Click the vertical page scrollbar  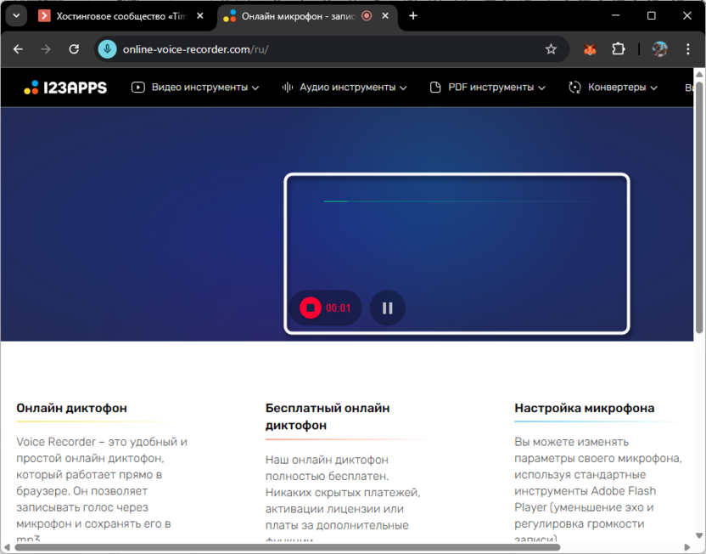click(699, 207)
